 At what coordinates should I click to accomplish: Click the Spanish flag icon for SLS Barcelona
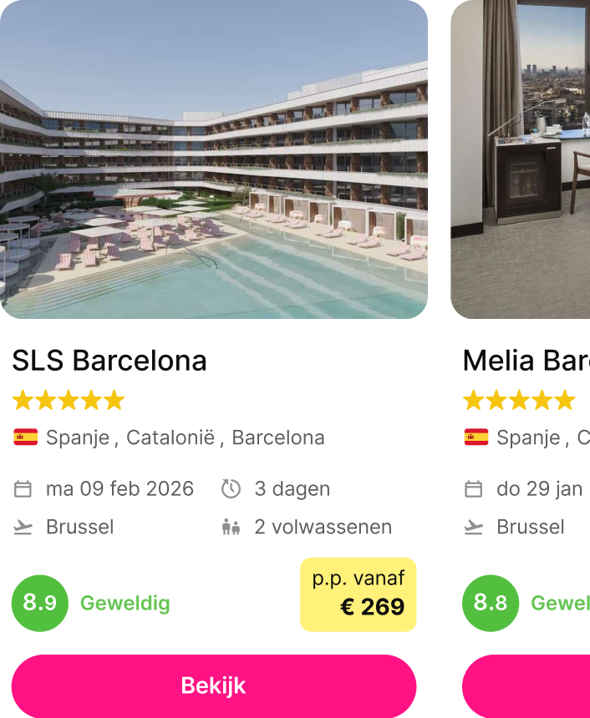click(26, 437)
